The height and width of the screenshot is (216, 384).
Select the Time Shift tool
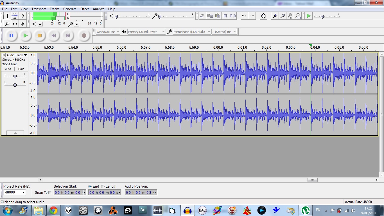coord(15,24)
